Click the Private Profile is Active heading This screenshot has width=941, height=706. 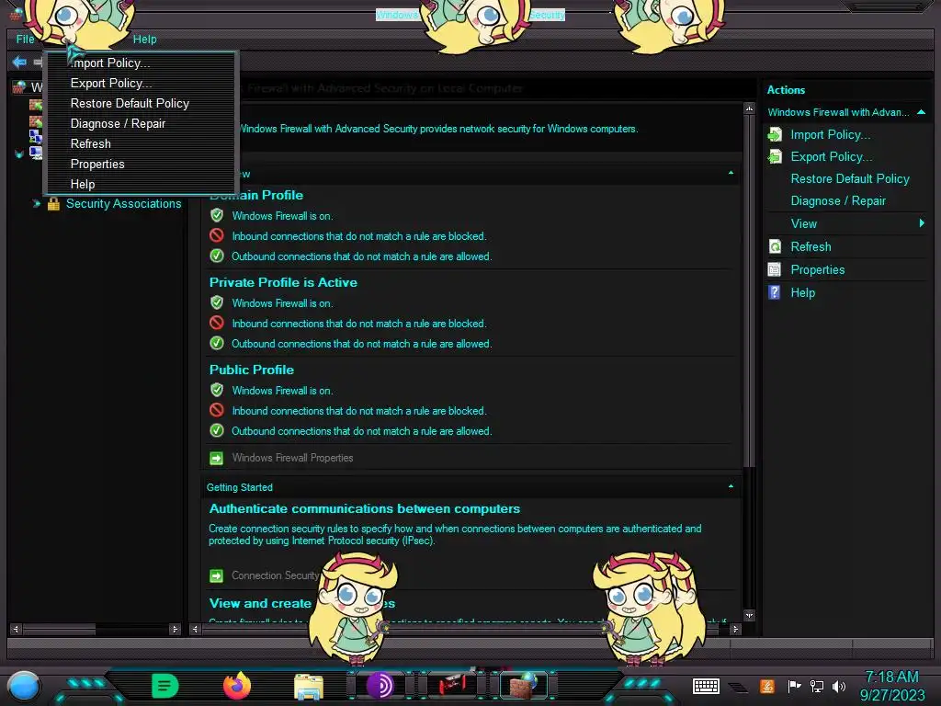click(283, 283)
